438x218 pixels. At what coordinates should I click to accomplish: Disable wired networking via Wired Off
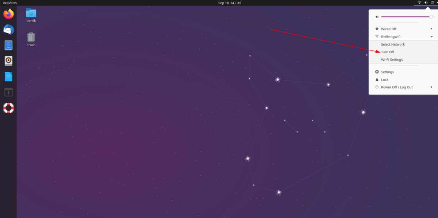tap(389, 28)
